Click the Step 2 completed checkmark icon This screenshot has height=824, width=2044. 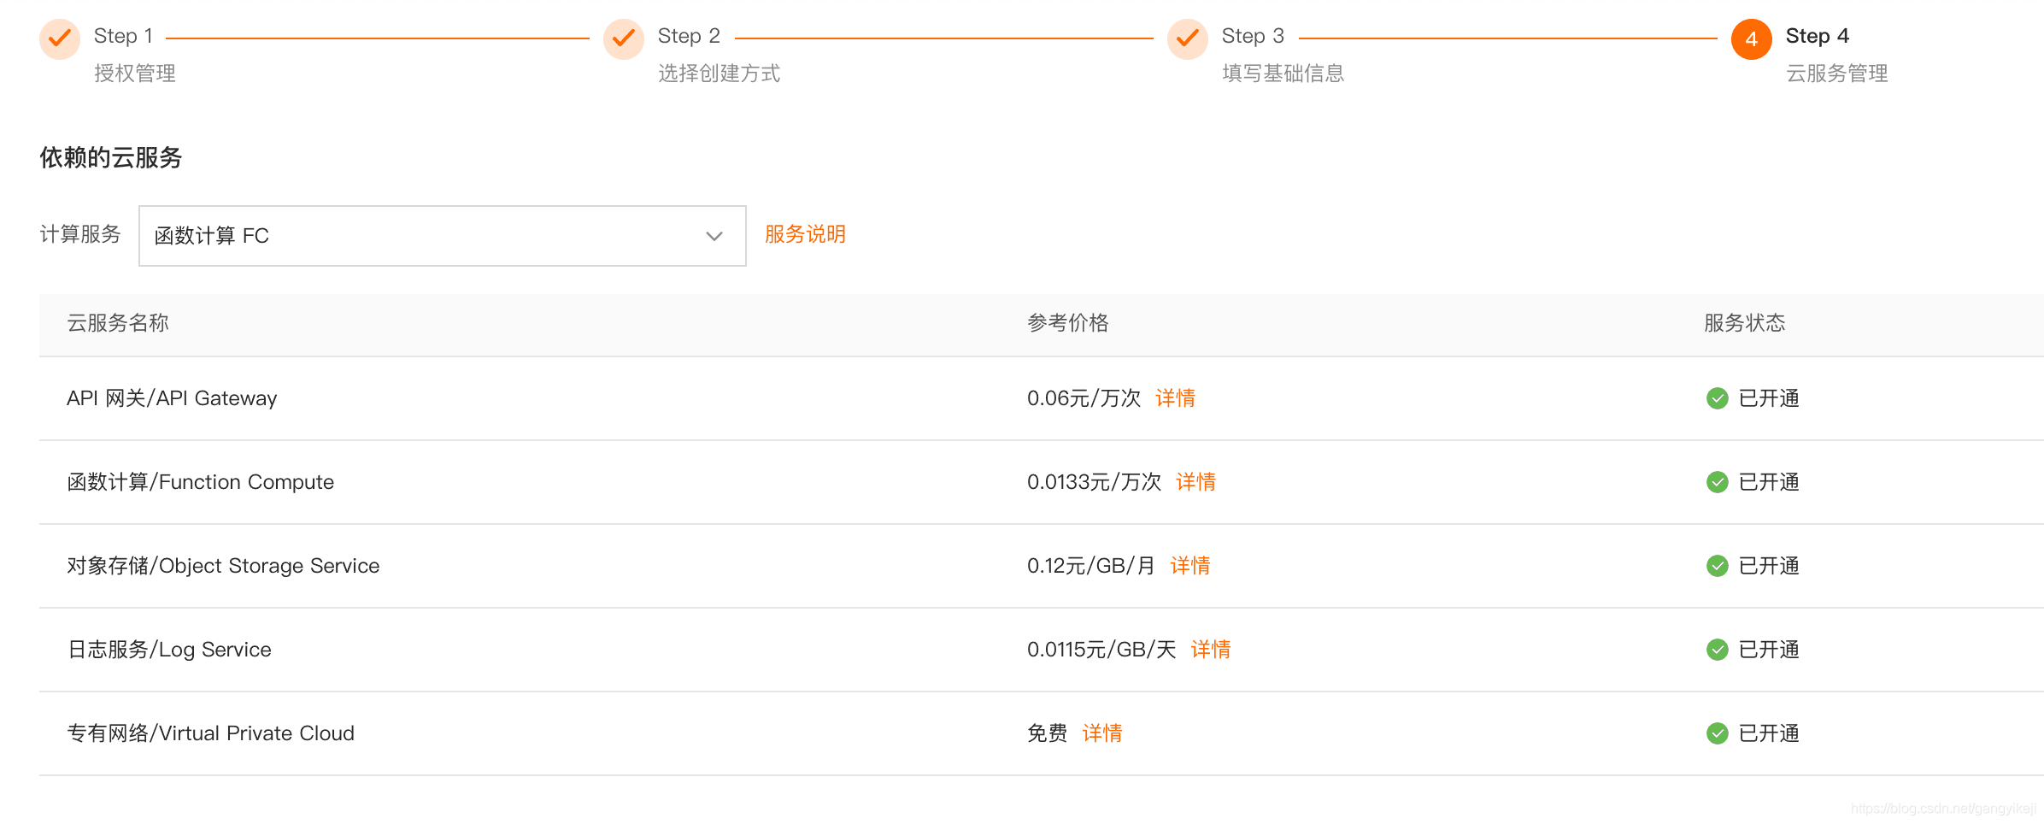624,38
